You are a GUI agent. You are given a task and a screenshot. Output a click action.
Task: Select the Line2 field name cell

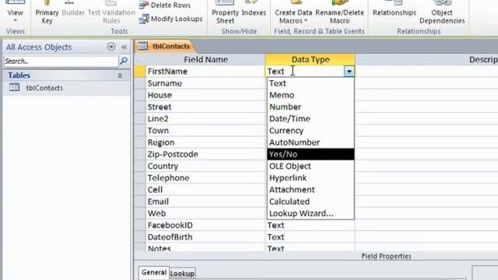click(205, 119)
